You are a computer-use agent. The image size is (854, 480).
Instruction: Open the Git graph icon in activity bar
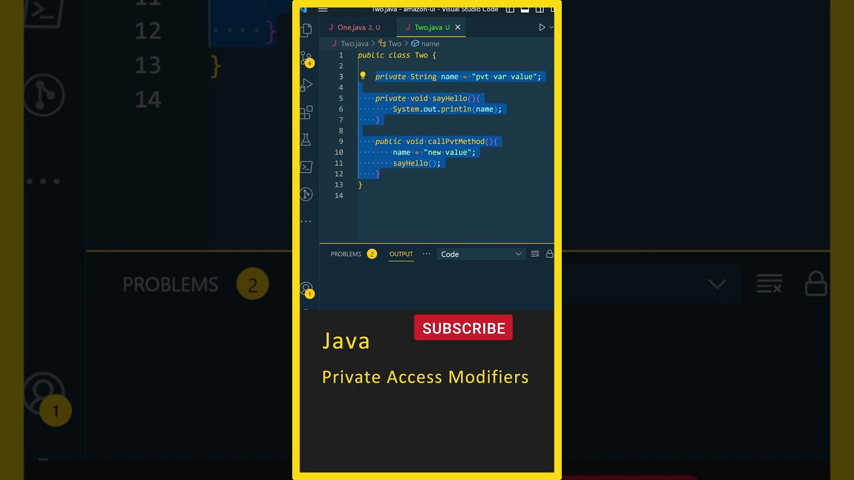(x=306, y=194)
